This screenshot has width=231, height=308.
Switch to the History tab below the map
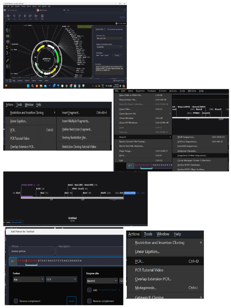46,81
